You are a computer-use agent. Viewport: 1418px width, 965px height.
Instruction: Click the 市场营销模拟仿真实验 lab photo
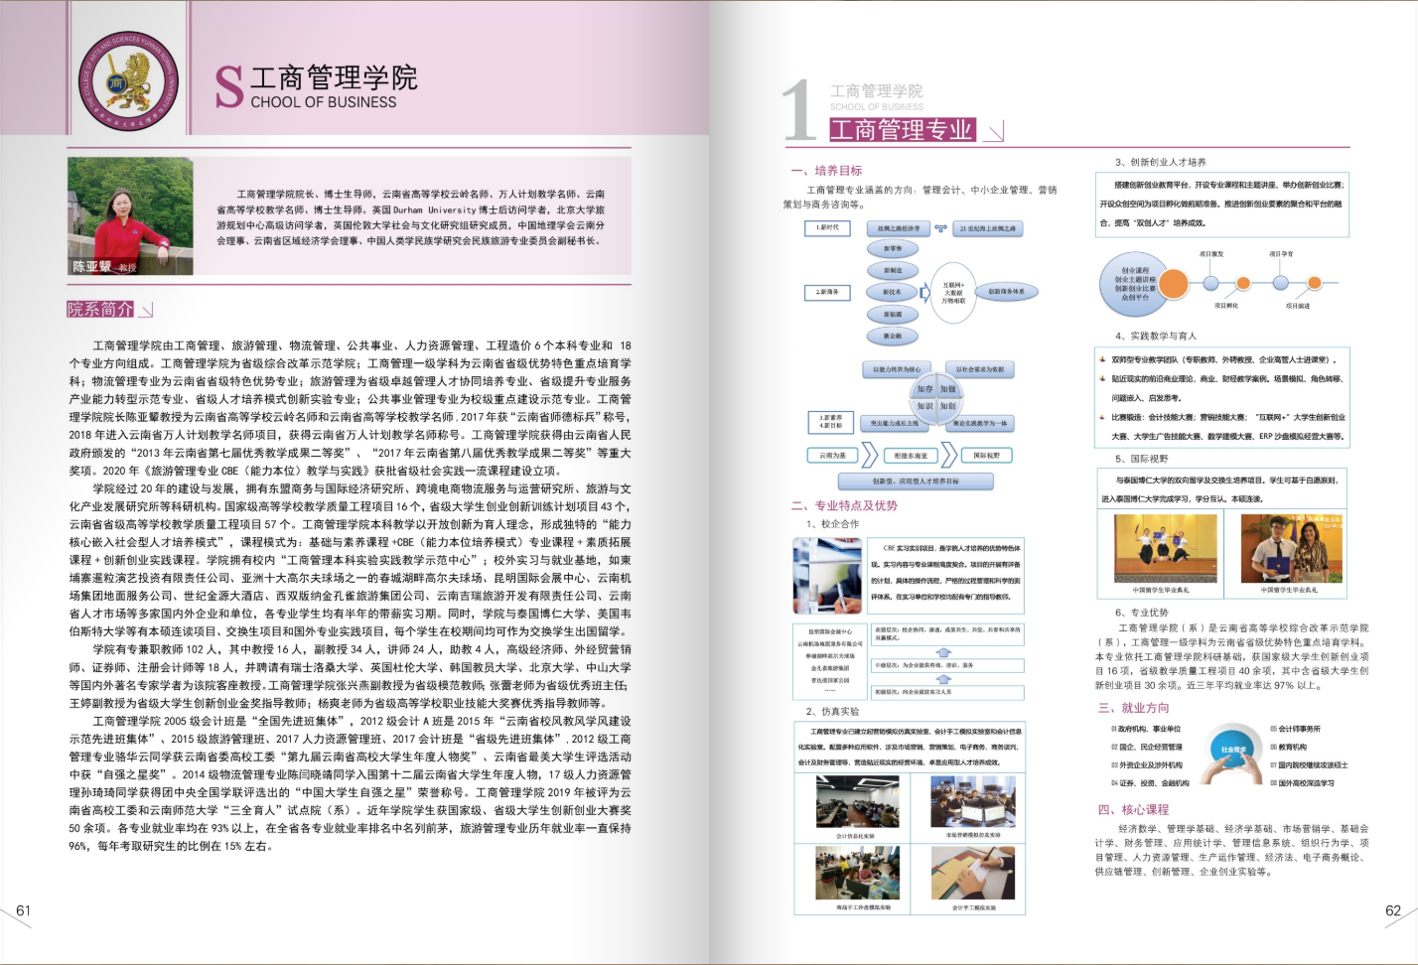[x=972, y=802]
